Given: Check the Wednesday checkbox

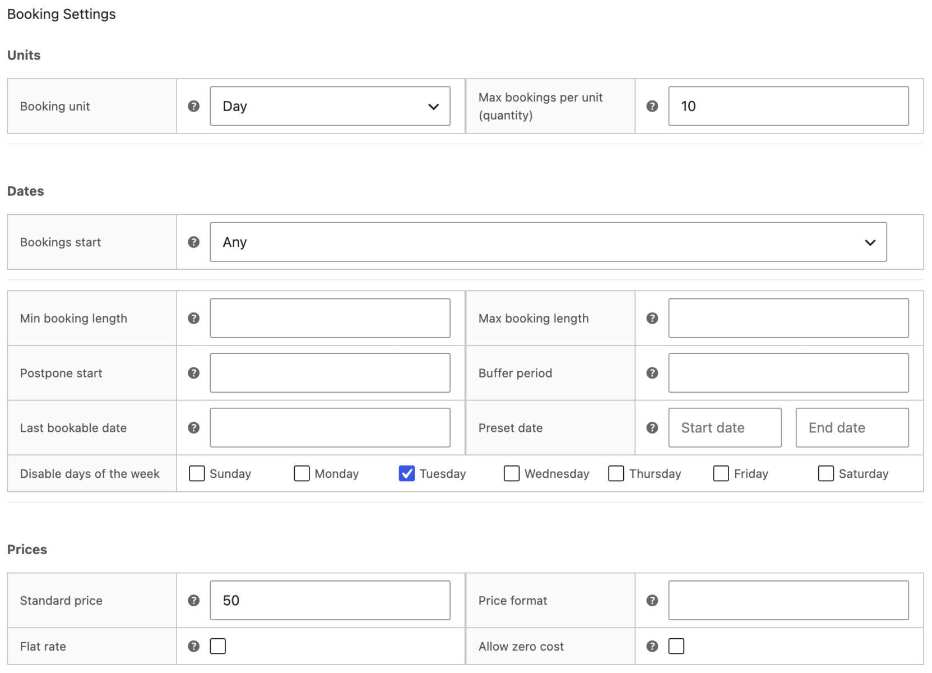Looking at the screenshot, I should coord(511,473).
